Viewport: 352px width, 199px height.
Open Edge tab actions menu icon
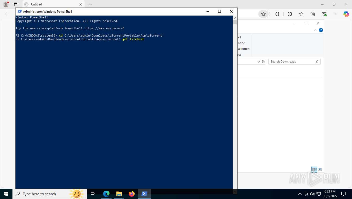[x=16, y=4]
